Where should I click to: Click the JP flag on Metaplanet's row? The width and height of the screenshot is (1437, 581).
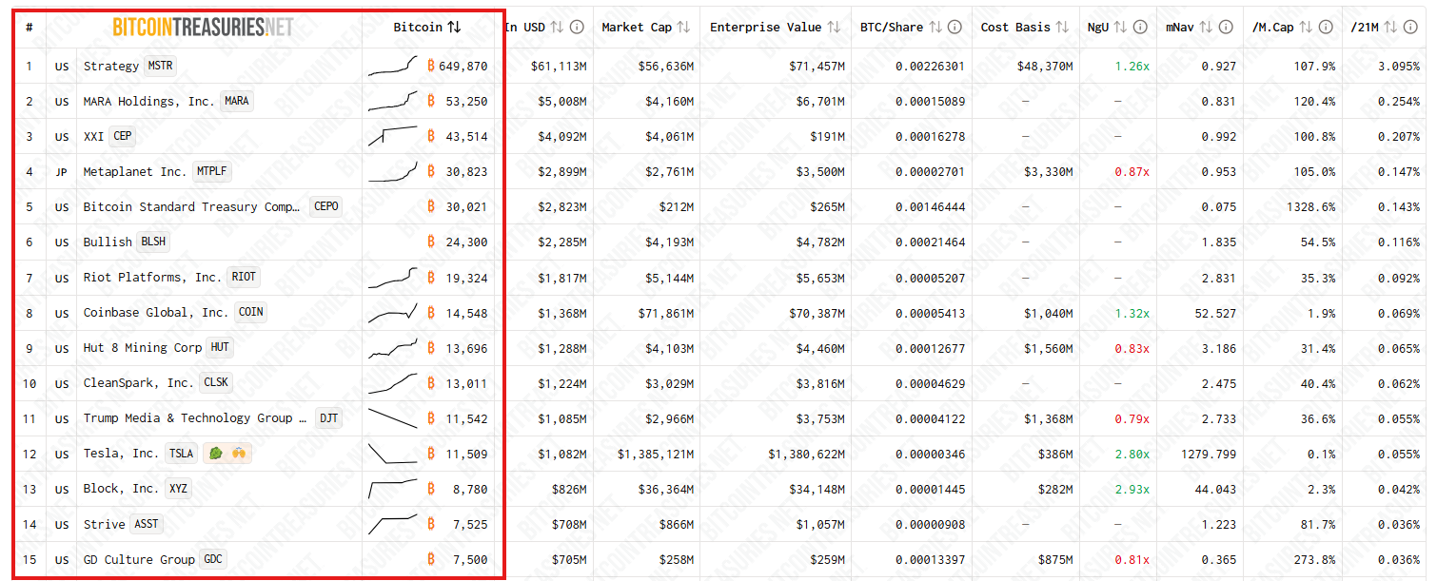point(62,171)
